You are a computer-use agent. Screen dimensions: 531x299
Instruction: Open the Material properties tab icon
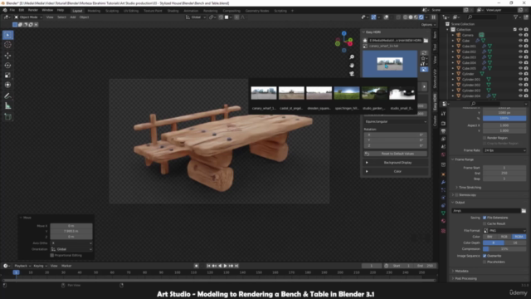pos(443,221)
